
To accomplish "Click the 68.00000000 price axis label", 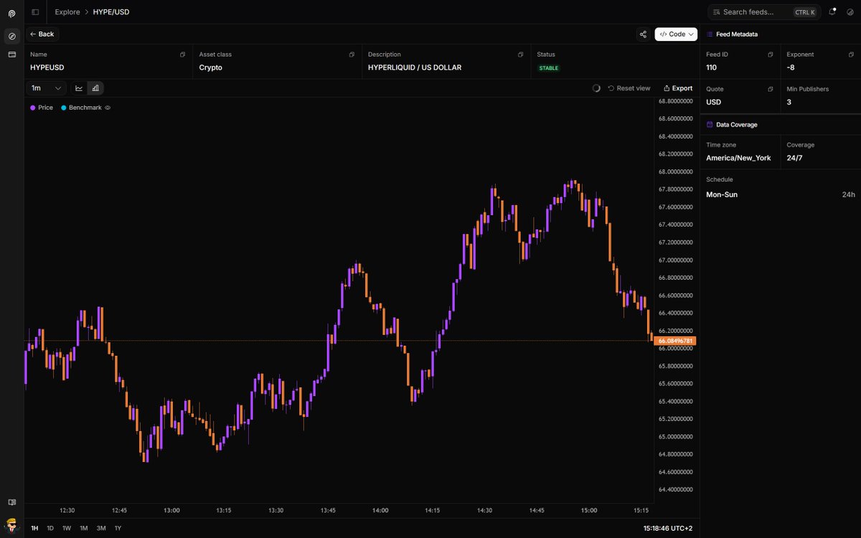I will [x=675, y=172].
